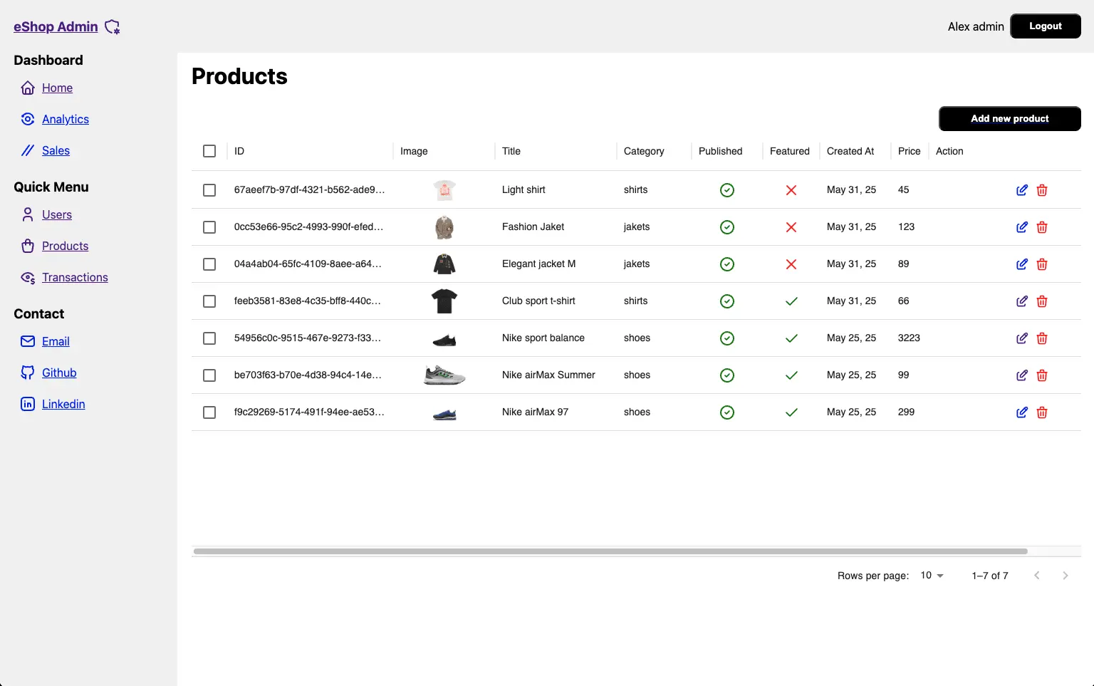1094x686 pixels.
Task: Open Sales via the chart lines icon
Action: (x=27, y=150)
